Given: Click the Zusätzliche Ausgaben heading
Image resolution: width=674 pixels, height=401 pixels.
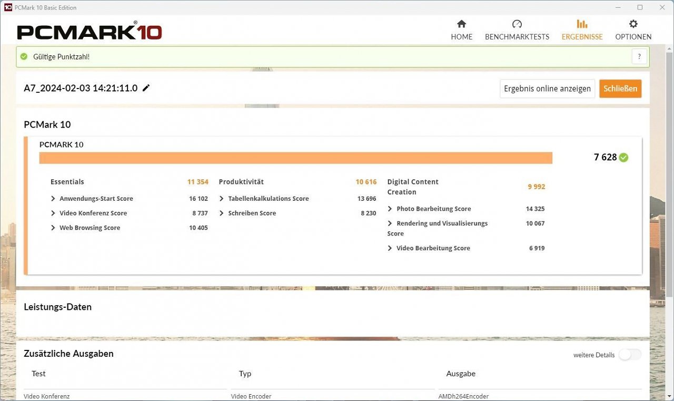Looking at the screenshot, I should 68,354.
